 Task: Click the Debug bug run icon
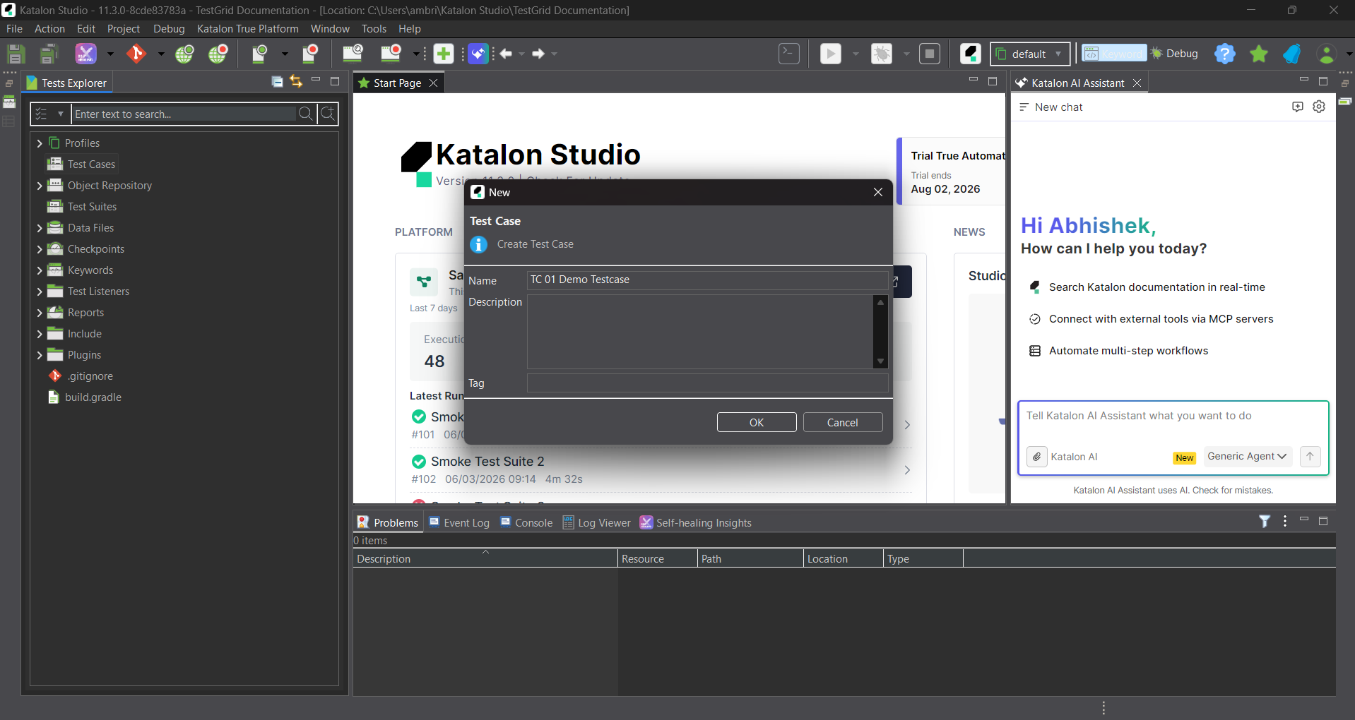click(882, 54)
